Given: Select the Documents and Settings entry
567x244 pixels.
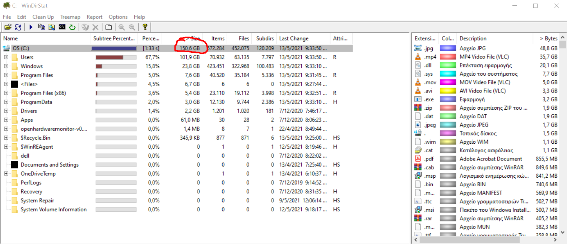Looking at the screenshot, I should point(50,165).
